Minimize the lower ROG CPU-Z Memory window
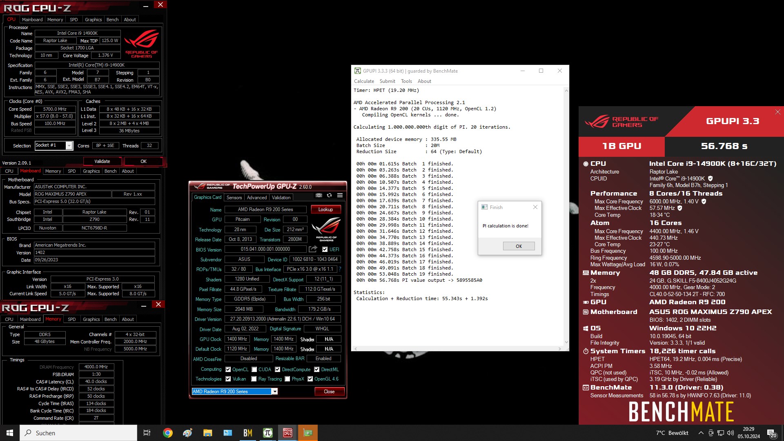Image resolution: width=784 pixels, height=441 pixels. tap(144, 305)
